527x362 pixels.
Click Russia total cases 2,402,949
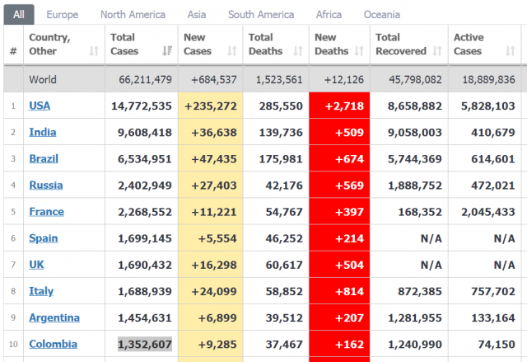pos(145,186)
